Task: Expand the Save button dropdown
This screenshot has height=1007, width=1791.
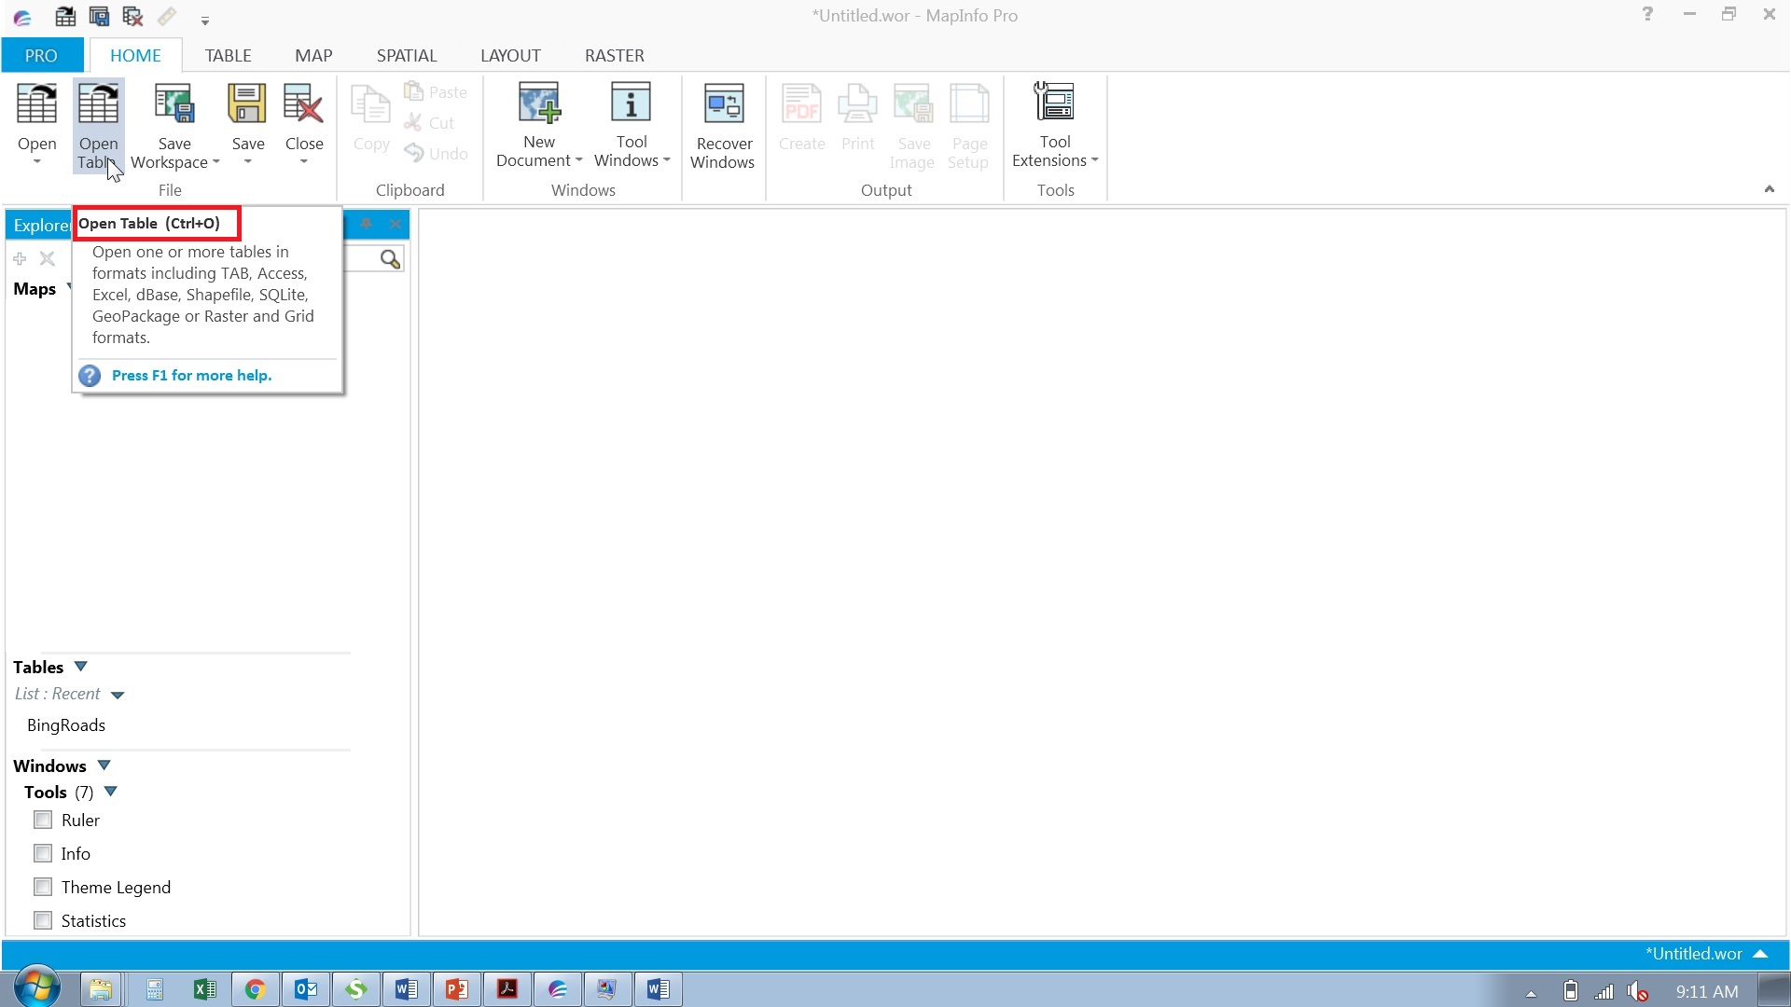Action: pos(247,160)
